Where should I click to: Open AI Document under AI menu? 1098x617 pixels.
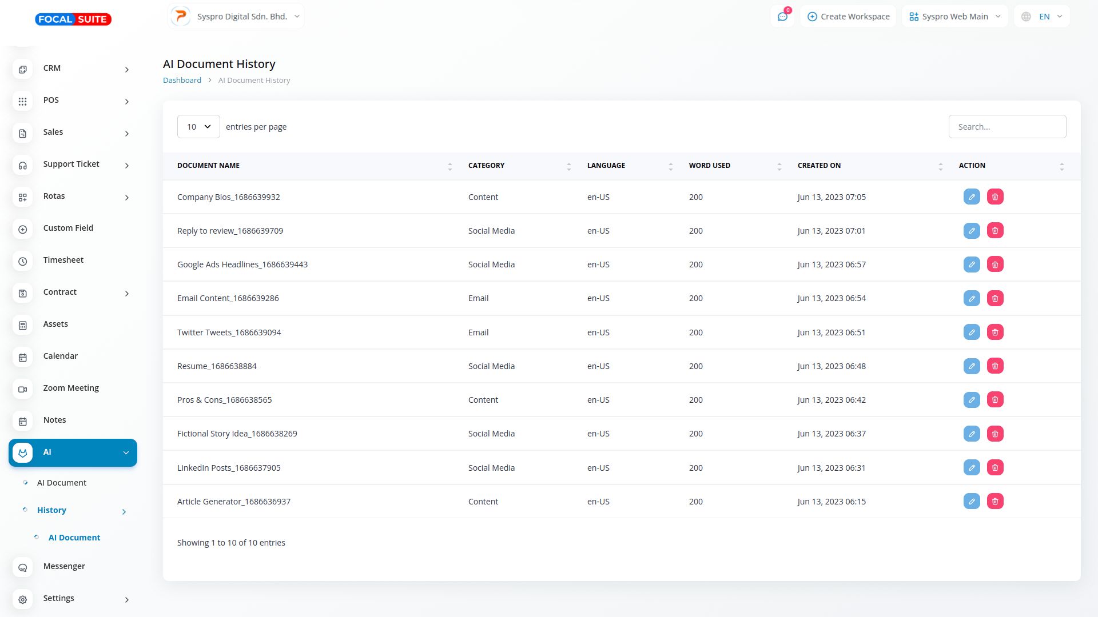[x=62, y=483]
